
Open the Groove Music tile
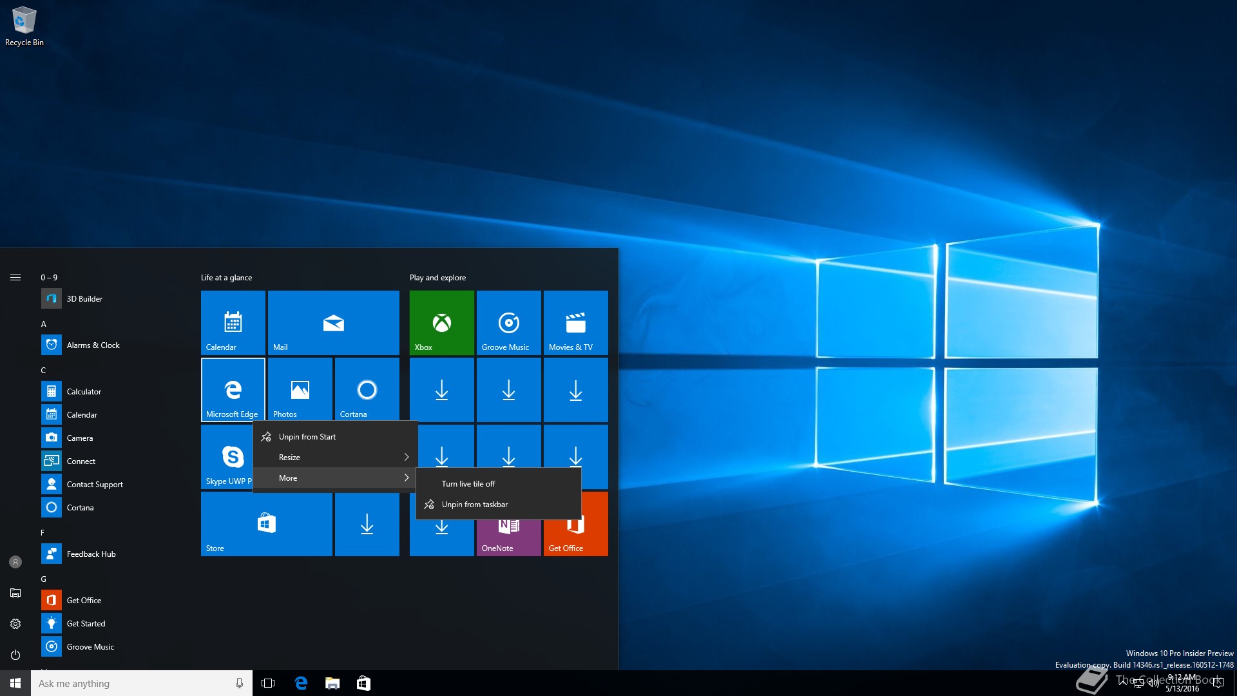pyautogui.click(x=509, y=323)
